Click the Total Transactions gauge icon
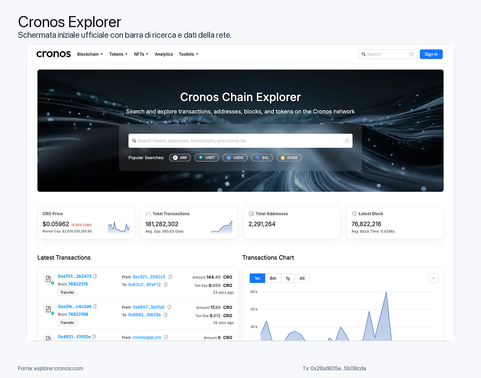The width and height of the screenshot is (481, 378). [x=148, y=214]
